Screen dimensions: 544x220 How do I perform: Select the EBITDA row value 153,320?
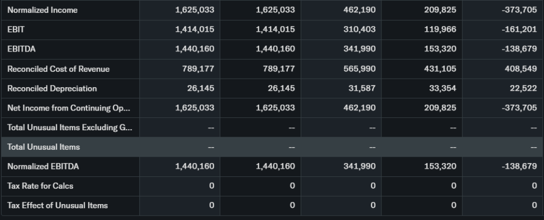click(441, 49)
